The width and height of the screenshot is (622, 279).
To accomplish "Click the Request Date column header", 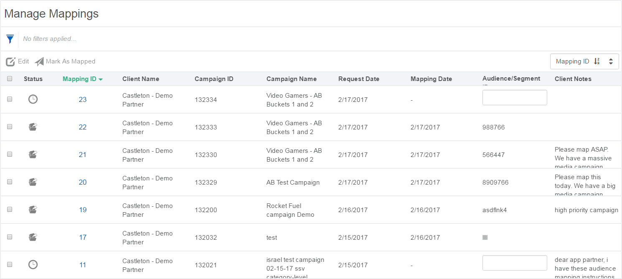I will (x=358, y=79).
